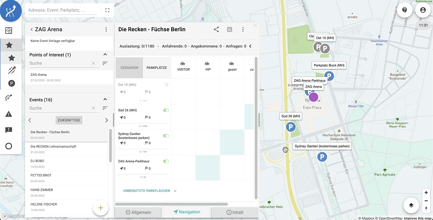
Task: Disable the ZAG Arena-Parkhaus toggle
Action: coord(166,161)
